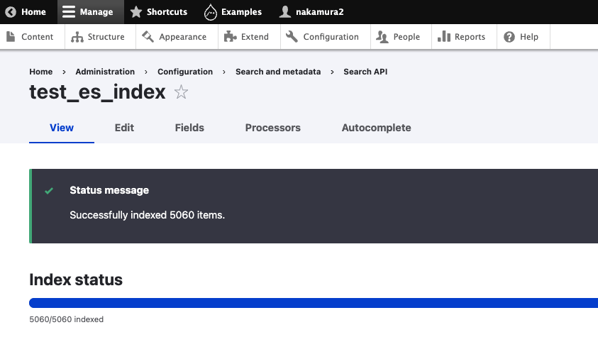Select the View tab
This screenshot has width=598, height=342.
62,128
